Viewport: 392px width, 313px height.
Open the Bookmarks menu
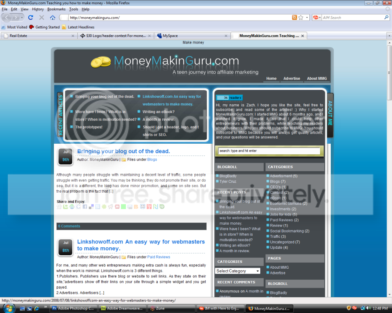click(x=56, y=9)
